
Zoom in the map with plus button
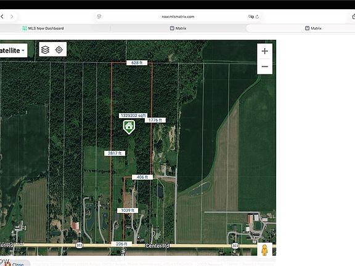tap(264, 51)
